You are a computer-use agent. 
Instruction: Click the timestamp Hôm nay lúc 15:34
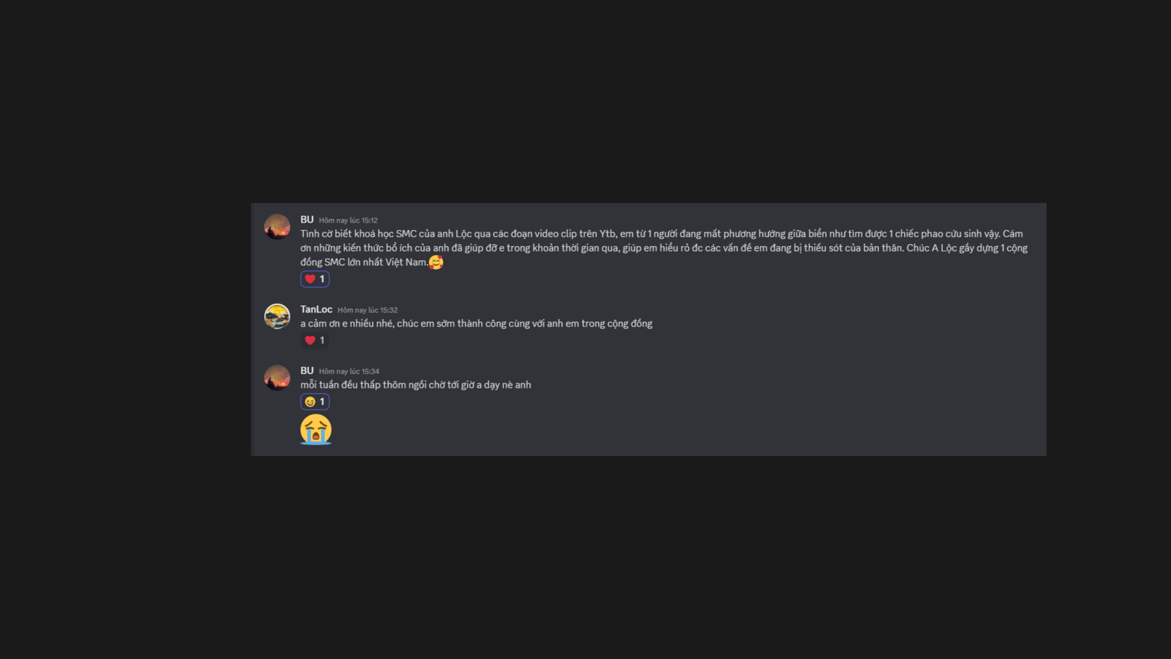349,372
